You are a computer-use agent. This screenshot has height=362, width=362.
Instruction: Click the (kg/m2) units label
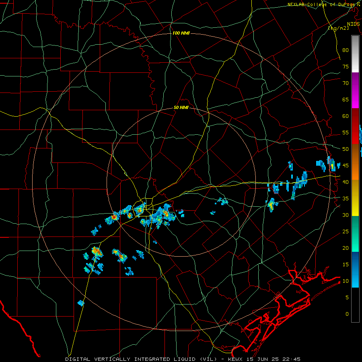coord(338,28)
